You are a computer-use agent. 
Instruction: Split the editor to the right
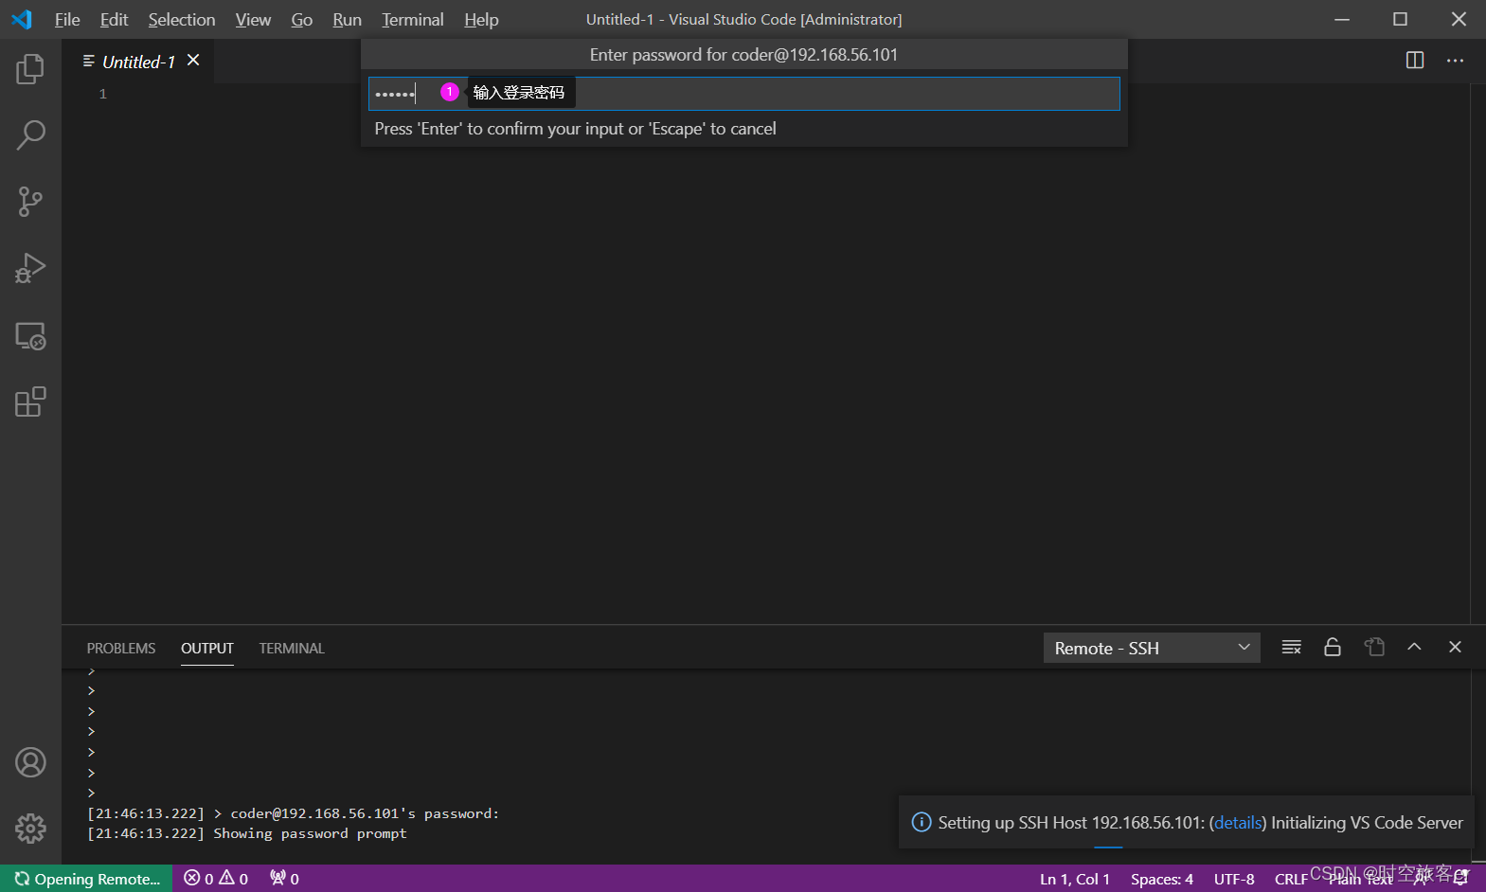(x=1415, y=61)
